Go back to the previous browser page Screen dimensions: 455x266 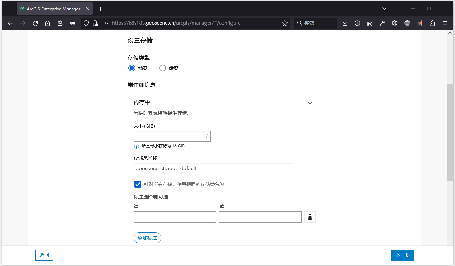10,23
